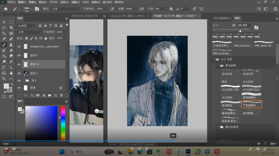Open the 窗口(W) menu
This screenshot has height=156, width=279.
point(107,2)
